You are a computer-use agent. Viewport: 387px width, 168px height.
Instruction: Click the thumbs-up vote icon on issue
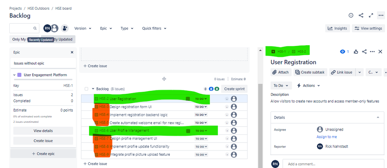pyautogui.click(x=356, y=52)
